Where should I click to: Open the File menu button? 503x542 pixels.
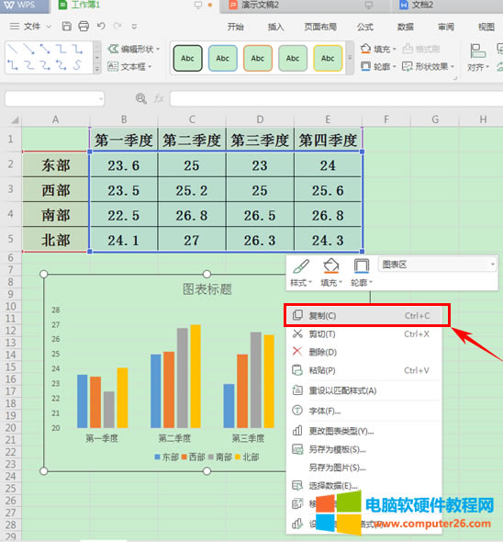(x=30, y=27)
